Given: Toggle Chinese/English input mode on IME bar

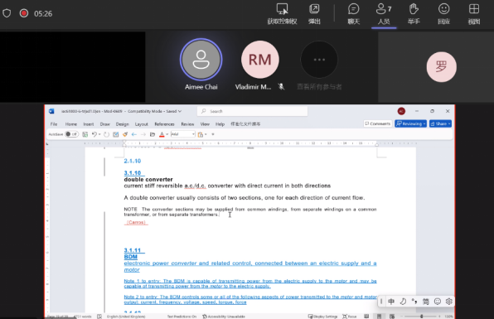Looking at the screenshot, I should coord(391,302).
